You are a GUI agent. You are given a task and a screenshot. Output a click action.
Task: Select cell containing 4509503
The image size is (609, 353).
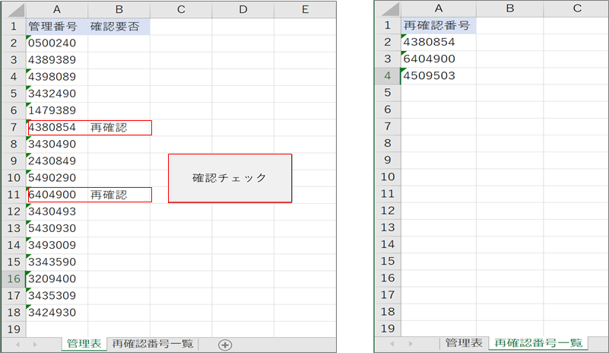point(439,76)
